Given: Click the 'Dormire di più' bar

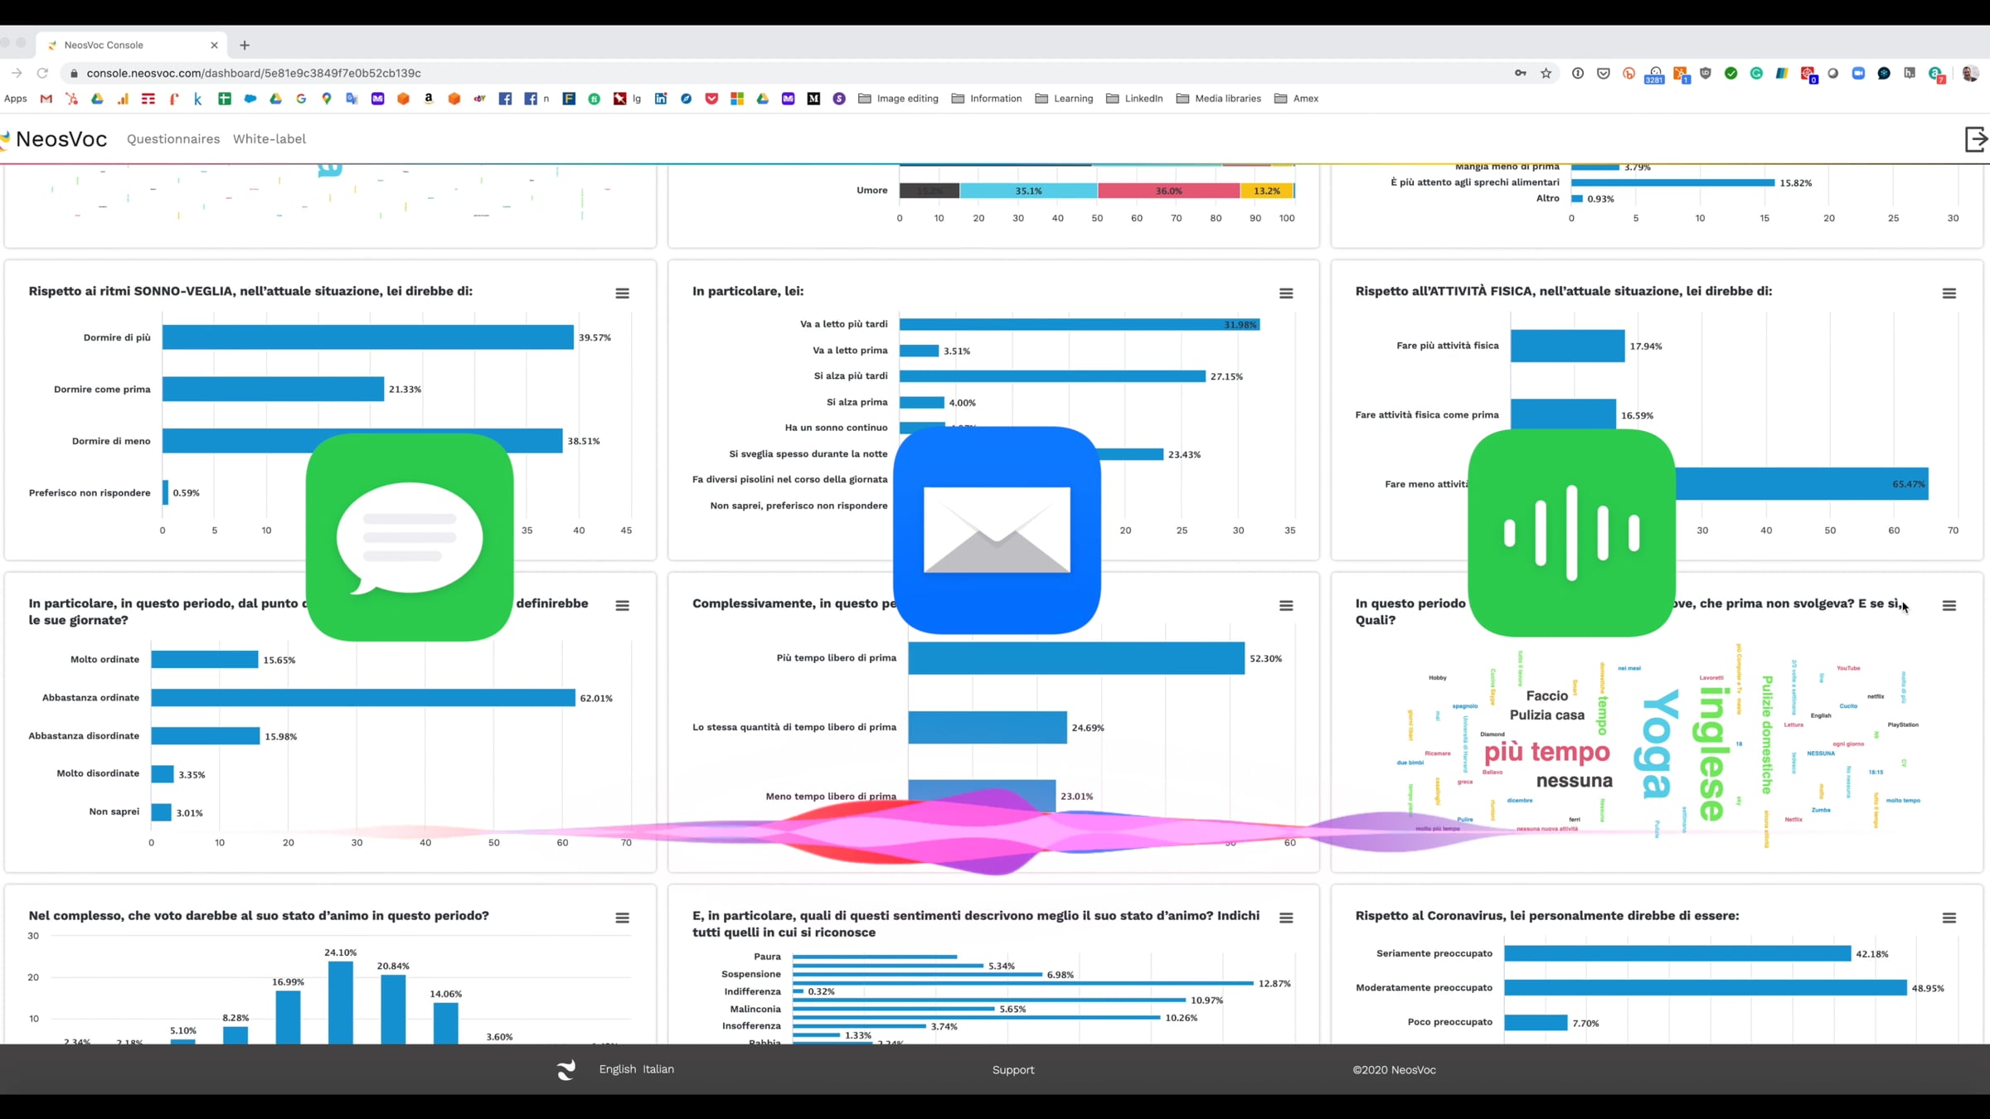Looking at the screenshot, I should (x=368, y=337).
